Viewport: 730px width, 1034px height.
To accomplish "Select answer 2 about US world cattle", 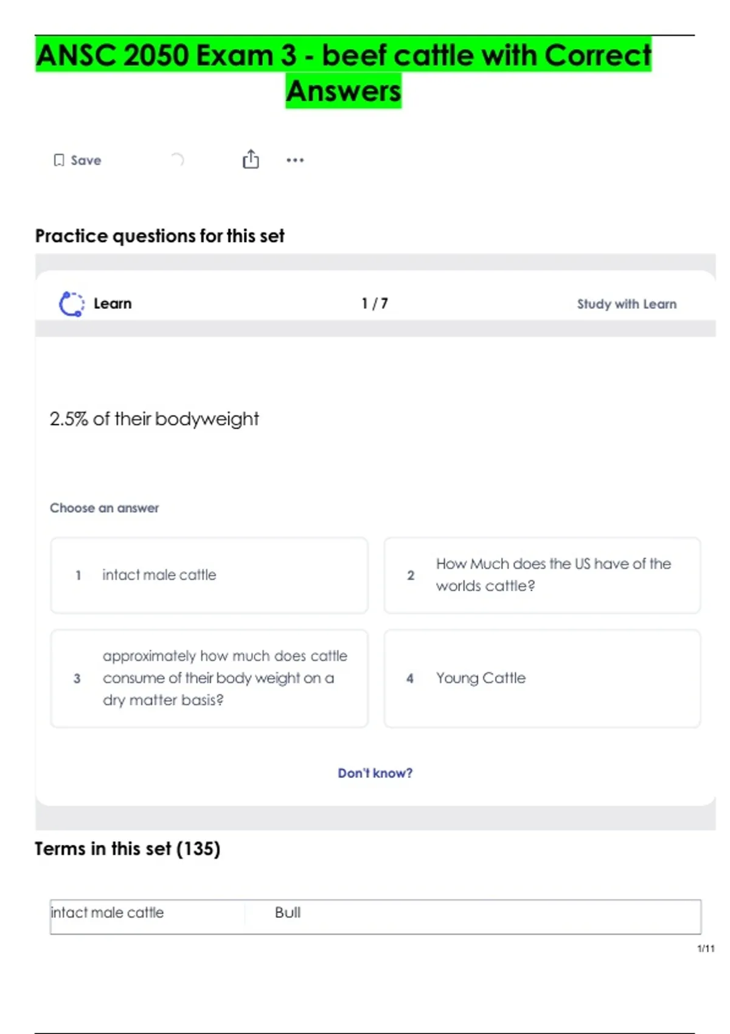I will point(541,575).
